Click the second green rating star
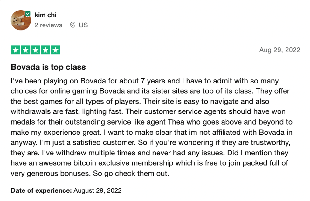The image size is (310, 201). coord(25,50)
